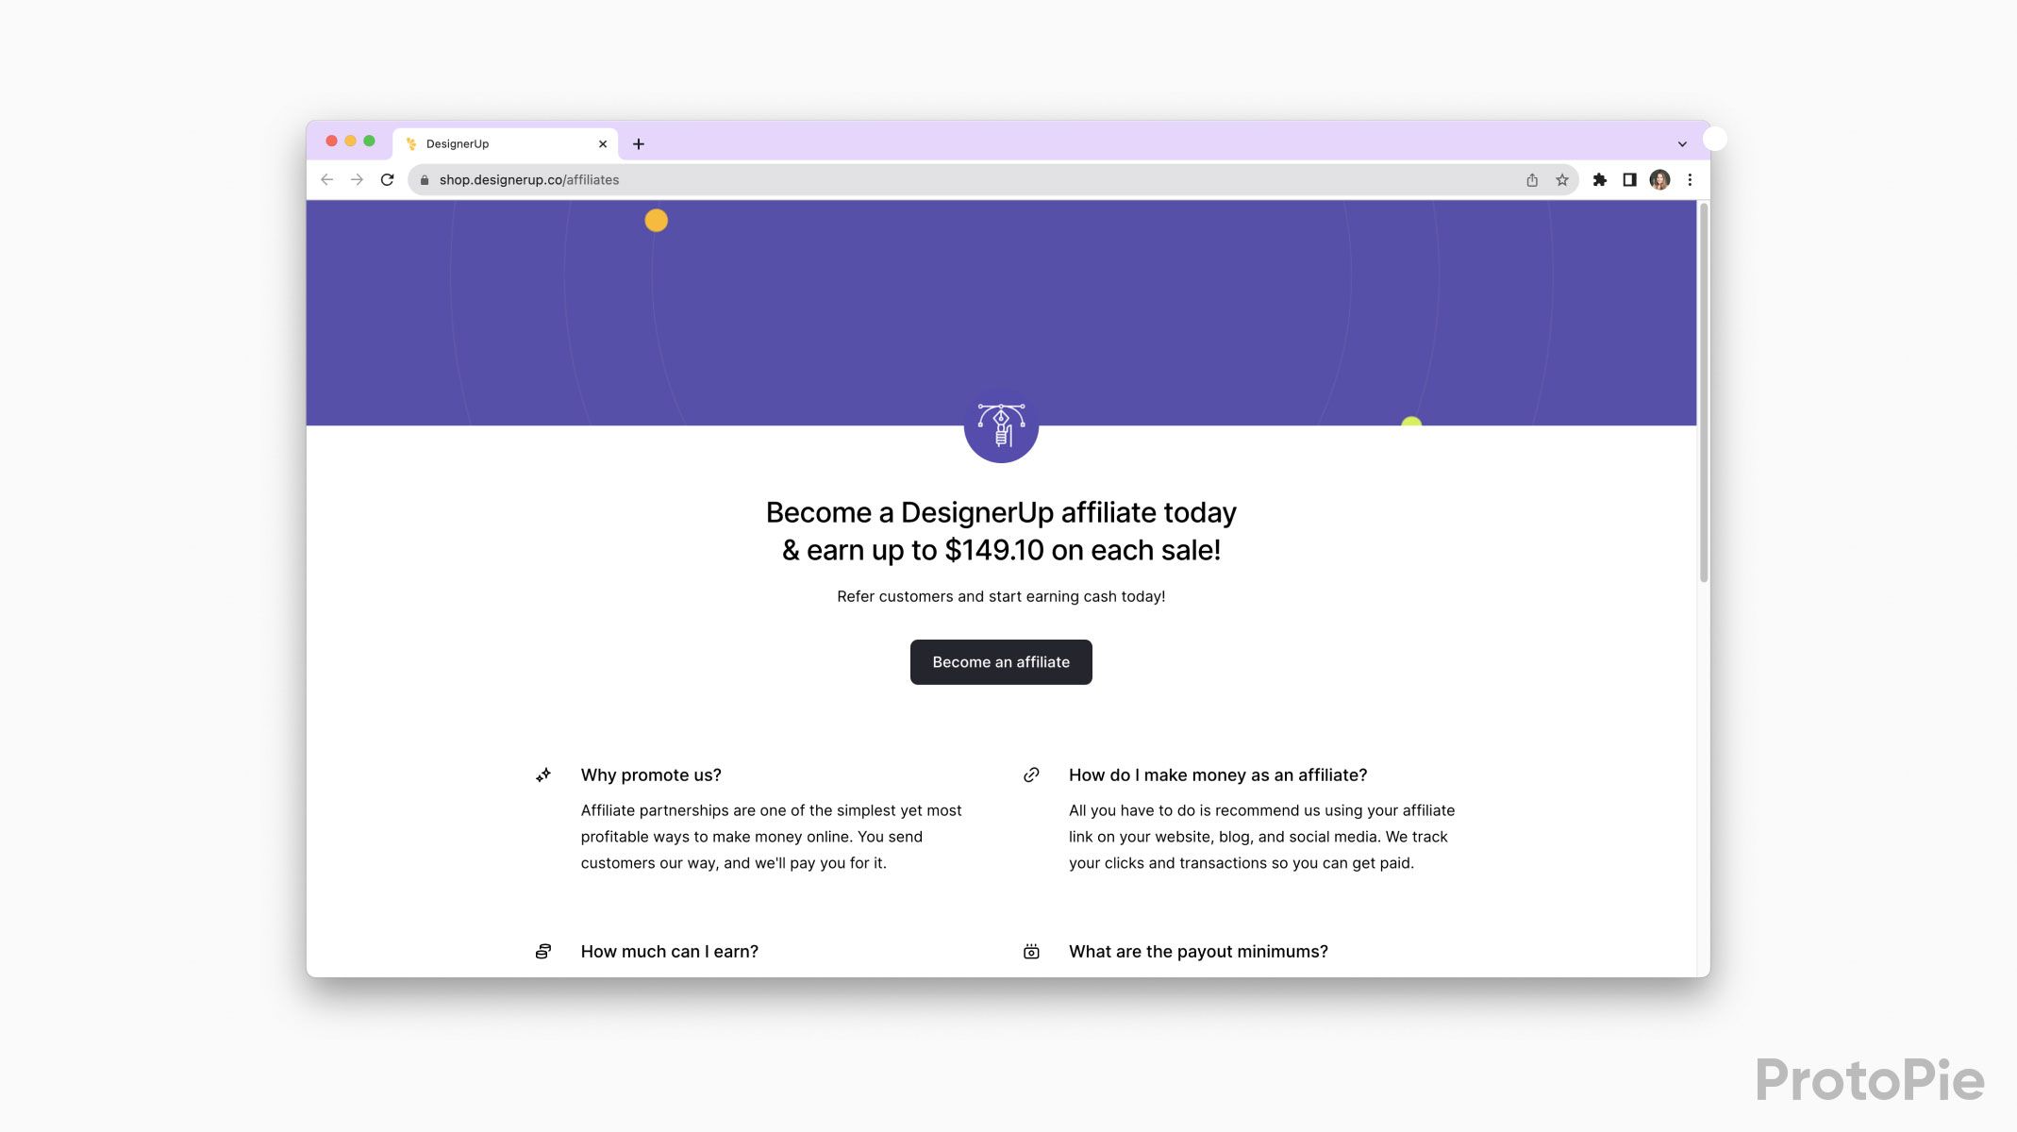Click the calendar icon near What are the payout minimums
Viewport: 2017px width, 1132px height.
(1032, 951)
